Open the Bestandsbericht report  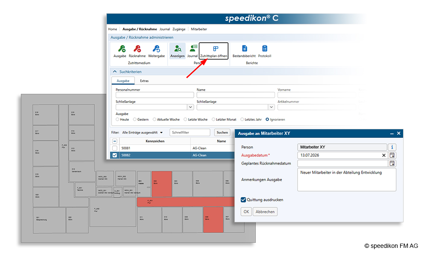click(x=244, y=51)
